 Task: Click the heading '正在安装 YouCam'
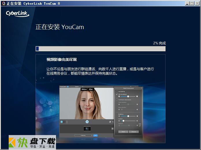(60, 27)
